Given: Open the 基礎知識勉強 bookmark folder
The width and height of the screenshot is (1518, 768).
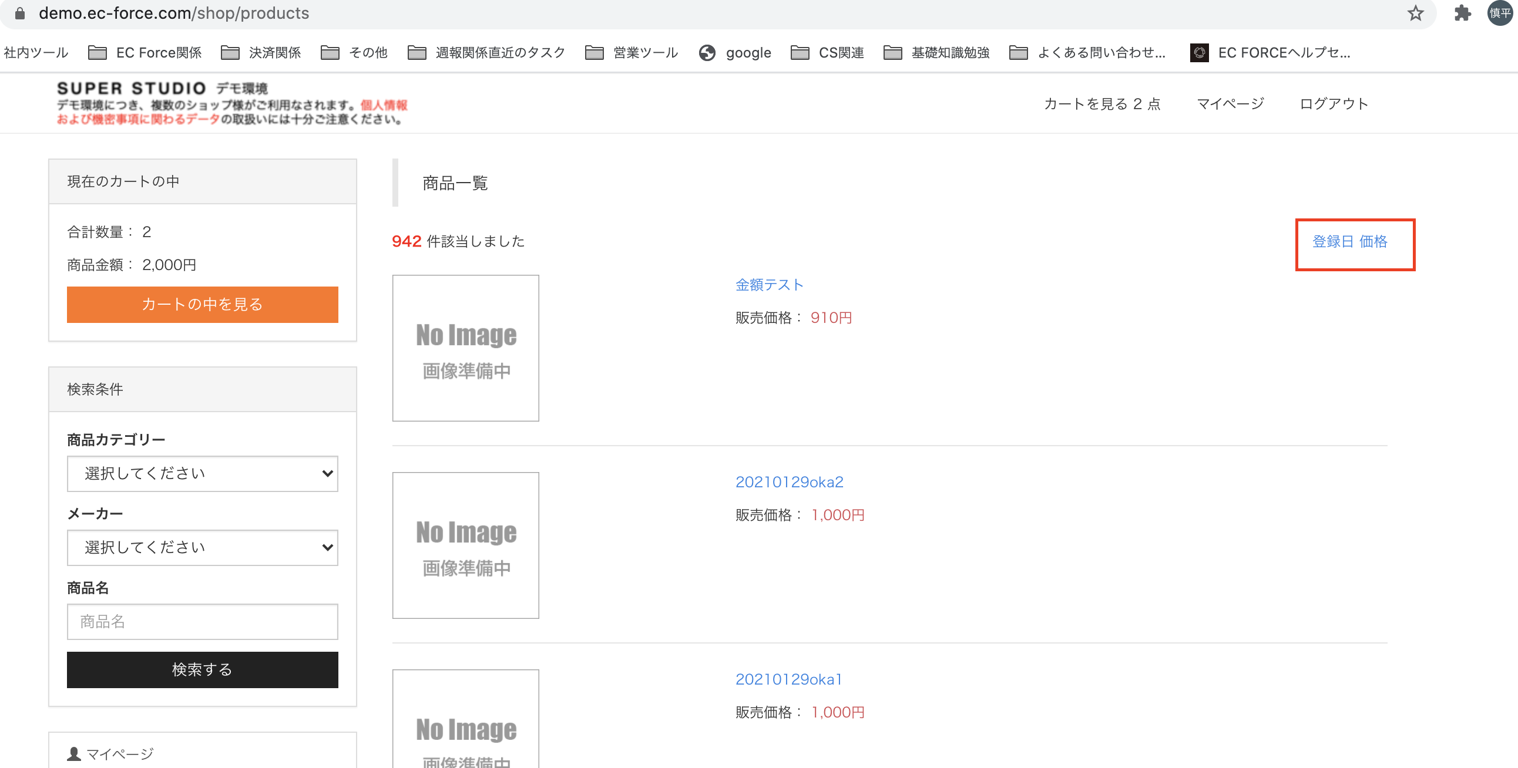Looking at the screenshot, I should 937,53.
